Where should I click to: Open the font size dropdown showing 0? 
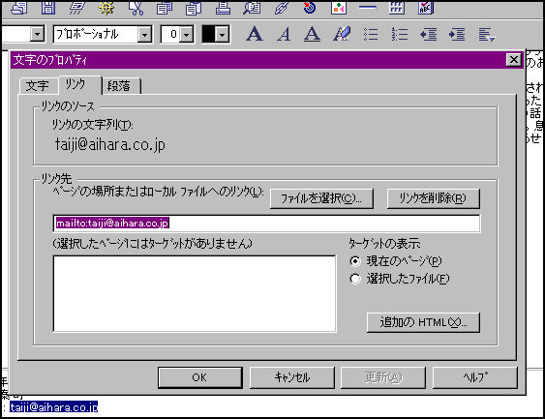click(x=187, y=35)
